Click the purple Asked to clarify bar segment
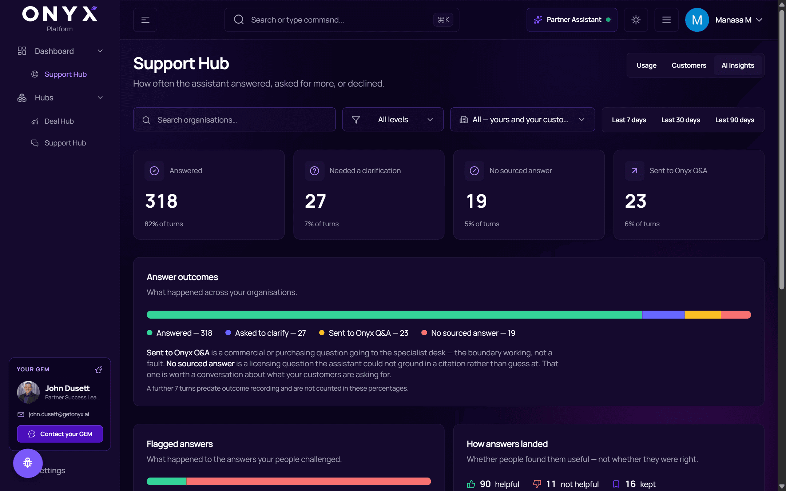Image resolution: width=786 pixels, height=491 pixels. (663, 315)
